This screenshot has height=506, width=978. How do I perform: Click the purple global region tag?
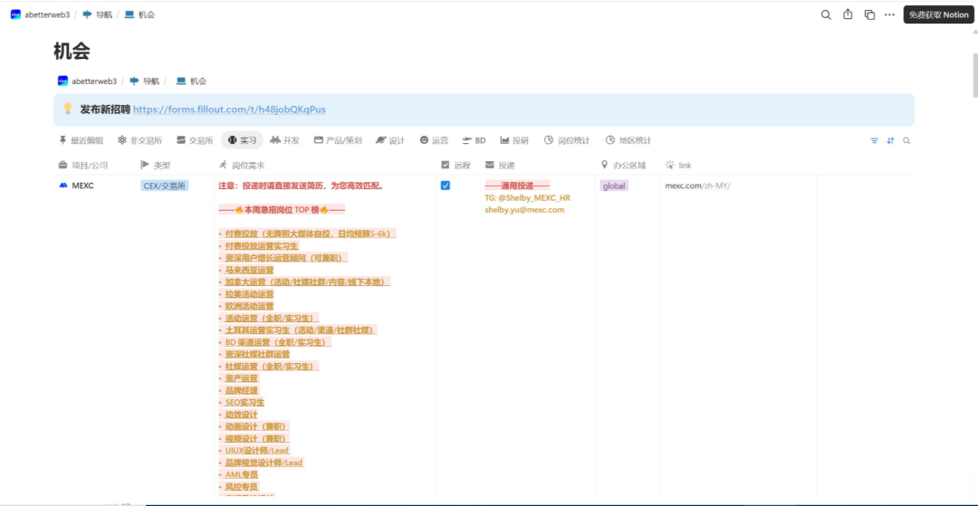pyautogui.click(x=613, y=186)
